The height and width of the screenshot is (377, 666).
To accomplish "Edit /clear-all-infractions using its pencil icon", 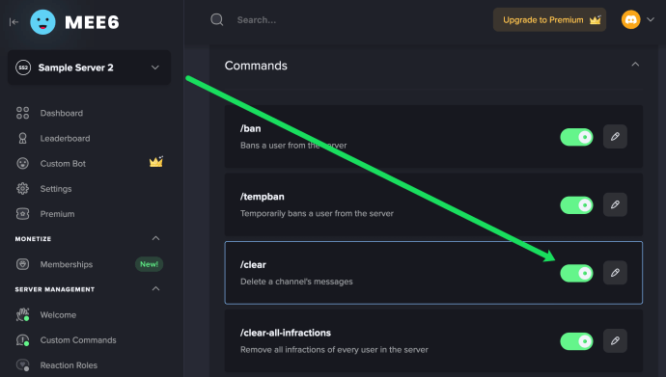I will [x=615, y=341].
